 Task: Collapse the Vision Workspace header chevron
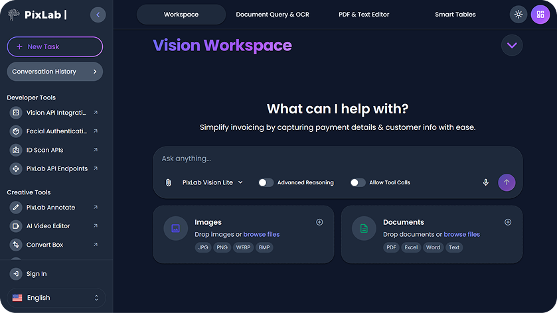512,45
